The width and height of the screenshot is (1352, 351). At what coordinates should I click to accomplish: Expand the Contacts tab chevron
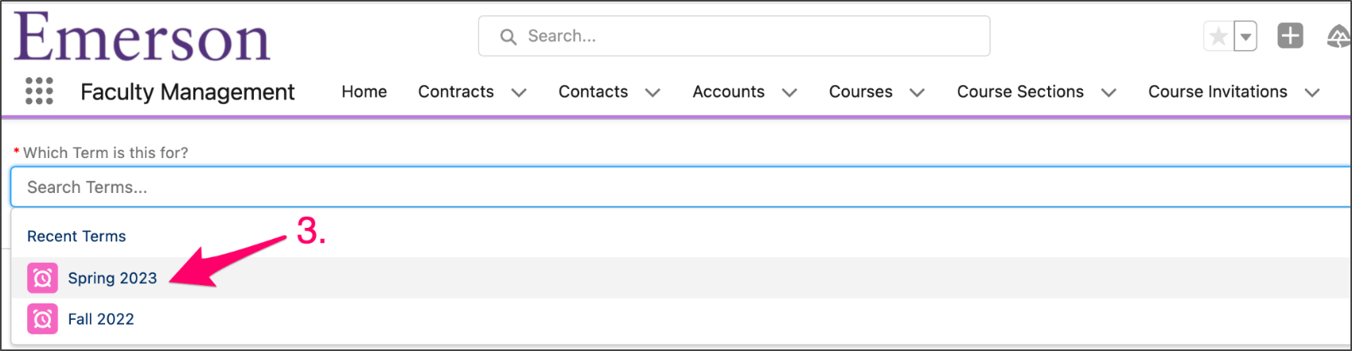click(653, 93)
